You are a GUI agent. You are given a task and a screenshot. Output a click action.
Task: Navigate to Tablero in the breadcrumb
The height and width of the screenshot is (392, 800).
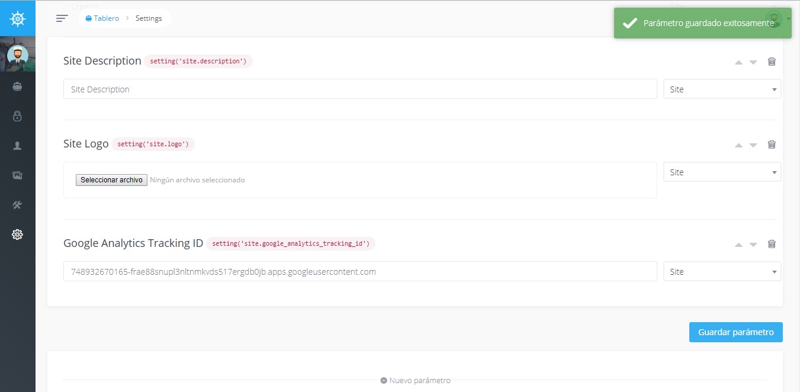pos(105,18)
